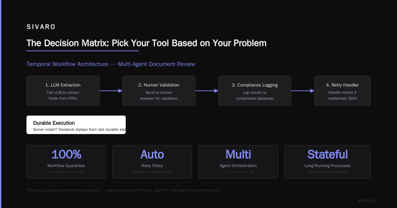397x208 pixels.
Task: Click 'Malformed JSON retries' caption
Action: click(152, 172)
